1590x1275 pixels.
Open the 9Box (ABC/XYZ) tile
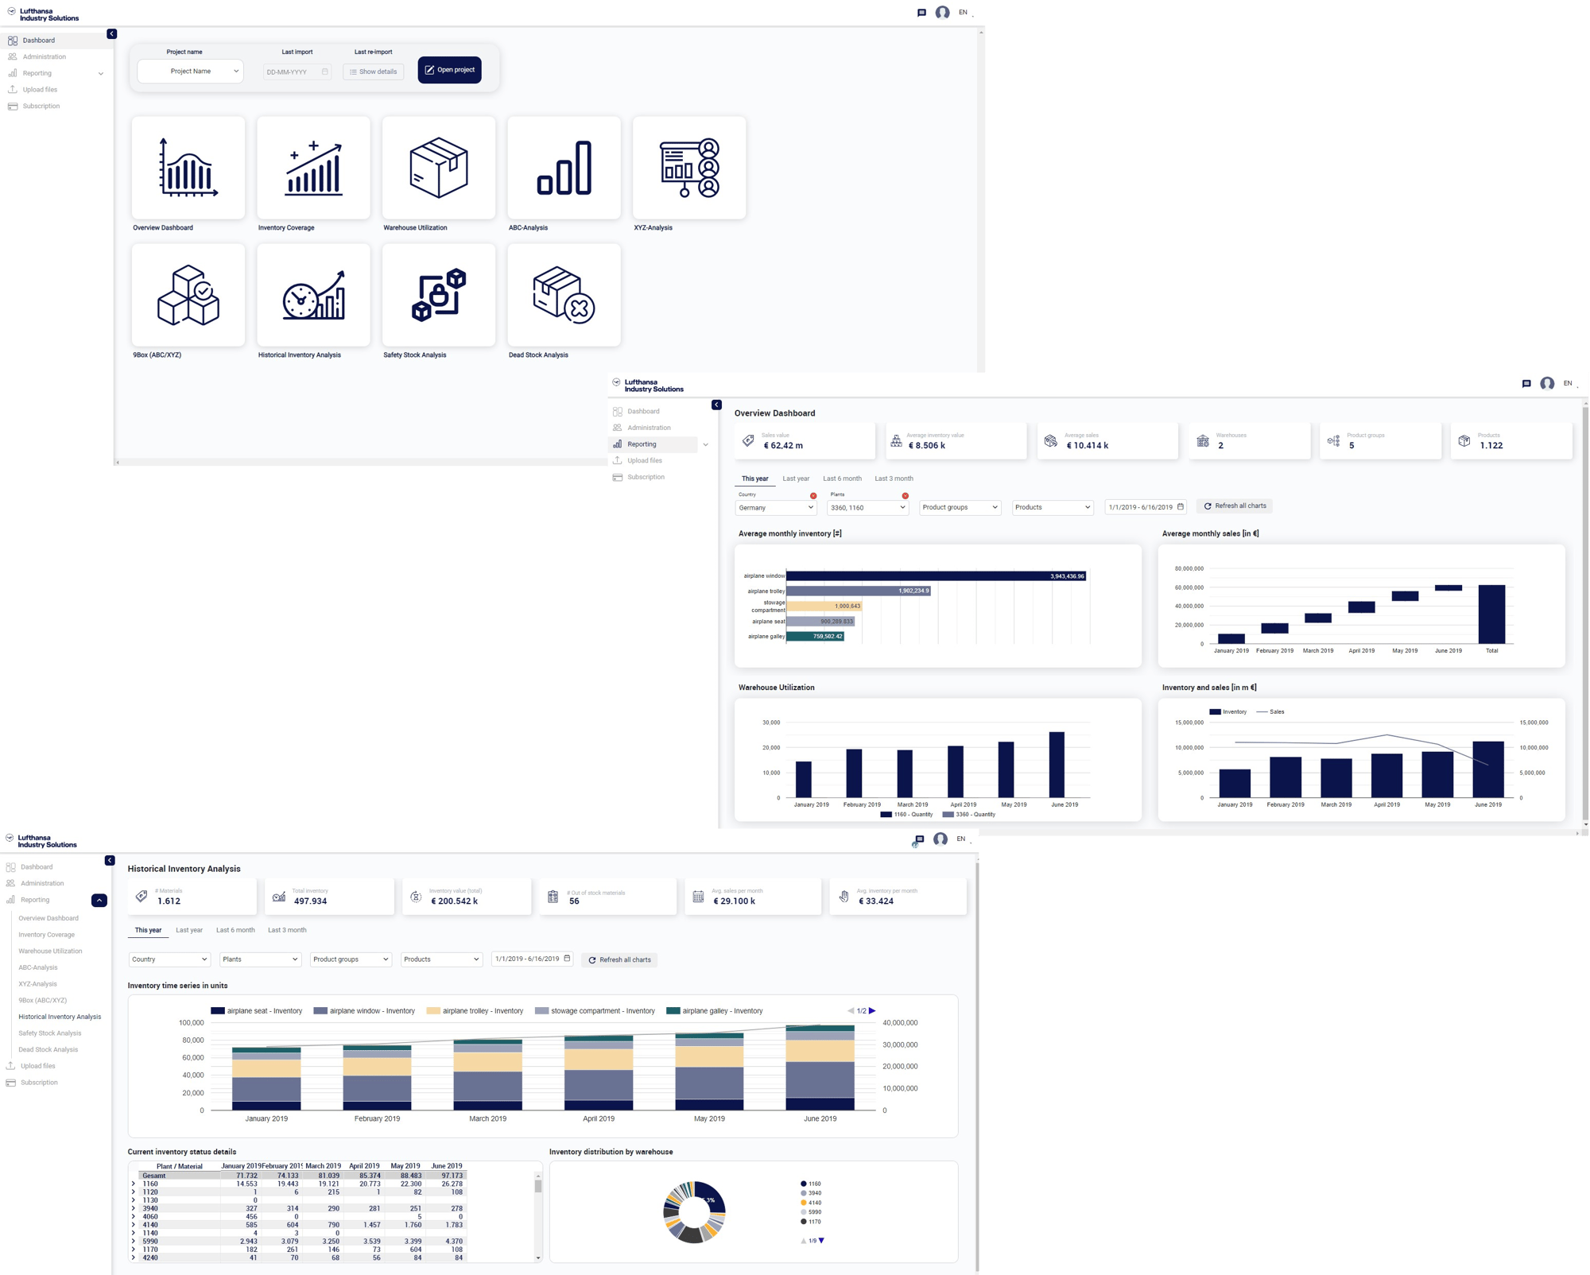tap(188, 295)
